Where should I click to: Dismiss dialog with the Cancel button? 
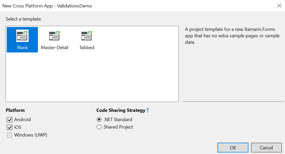point(266,148)
